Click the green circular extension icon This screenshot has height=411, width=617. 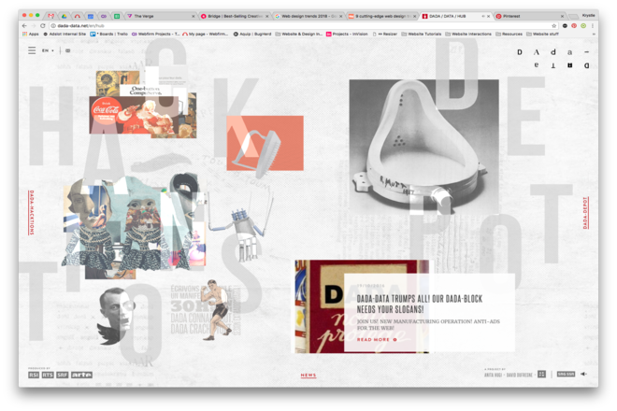click(x=583, y=25)
